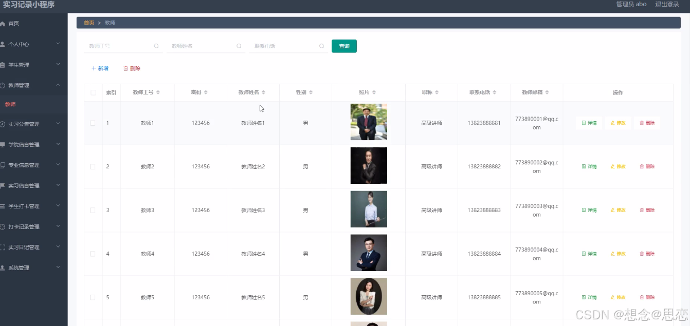Check the checkbox for row 教师5
This screenshot has width=690, height=326.
point(93,298)
